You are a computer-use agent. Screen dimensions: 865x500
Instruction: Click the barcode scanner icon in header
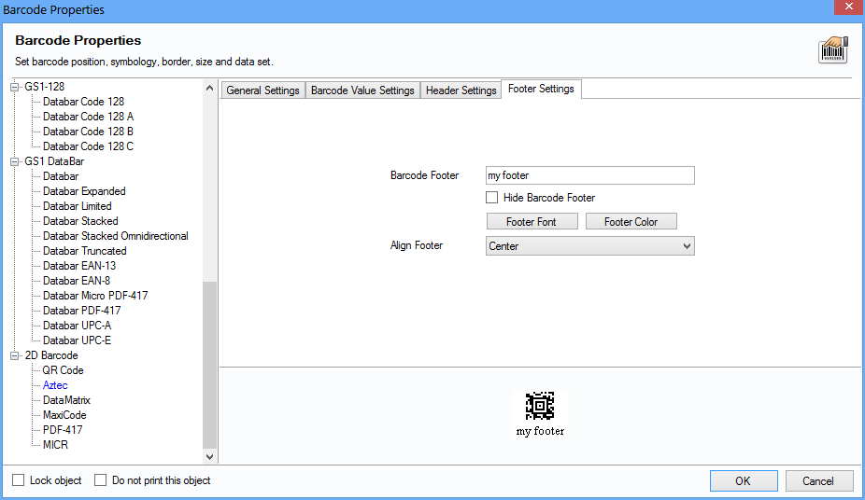click(x=833, y=50)
